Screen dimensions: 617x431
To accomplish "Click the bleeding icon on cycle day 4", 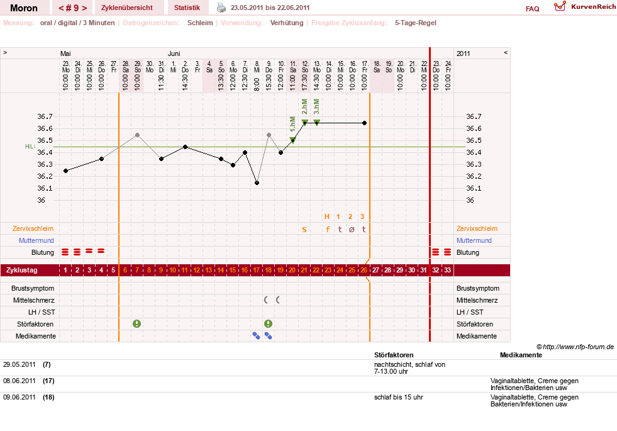I will pos(101,250).
